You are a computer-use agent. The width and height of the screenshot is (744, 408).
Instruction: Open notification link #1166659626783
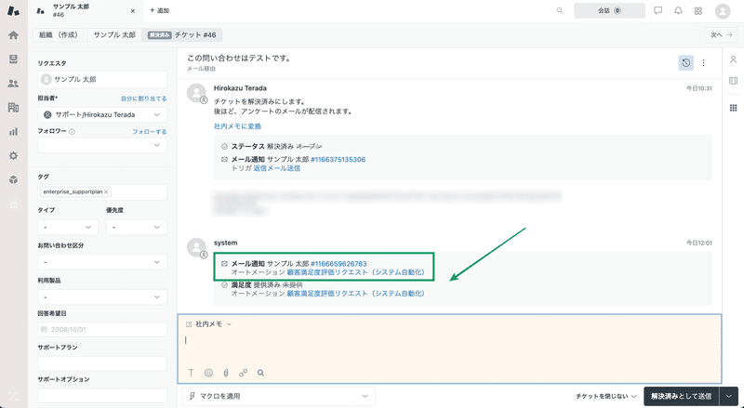[339, 264]
